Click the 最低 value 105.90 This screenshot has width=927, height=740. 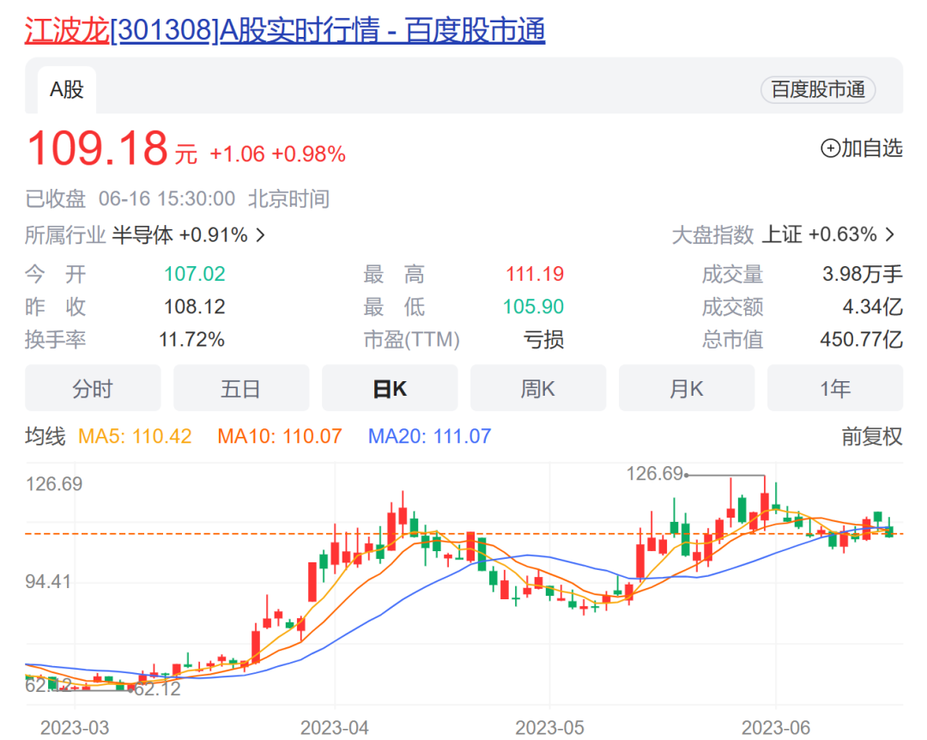pos(533,306)
